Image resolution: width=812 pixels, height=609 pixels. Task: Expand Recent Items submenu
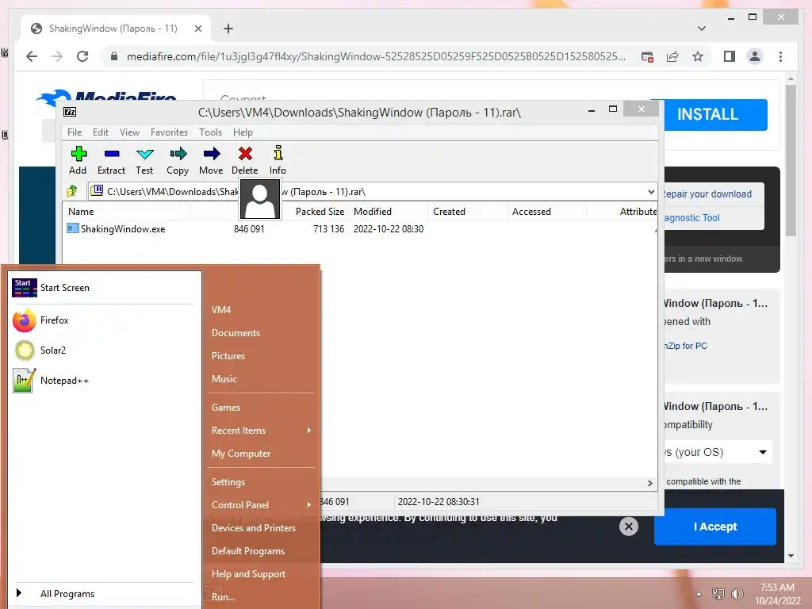308,431
